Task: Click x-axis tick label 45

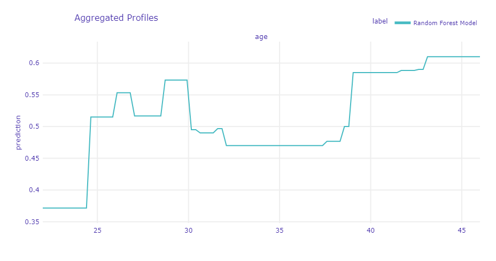Action: coord(461,230)
